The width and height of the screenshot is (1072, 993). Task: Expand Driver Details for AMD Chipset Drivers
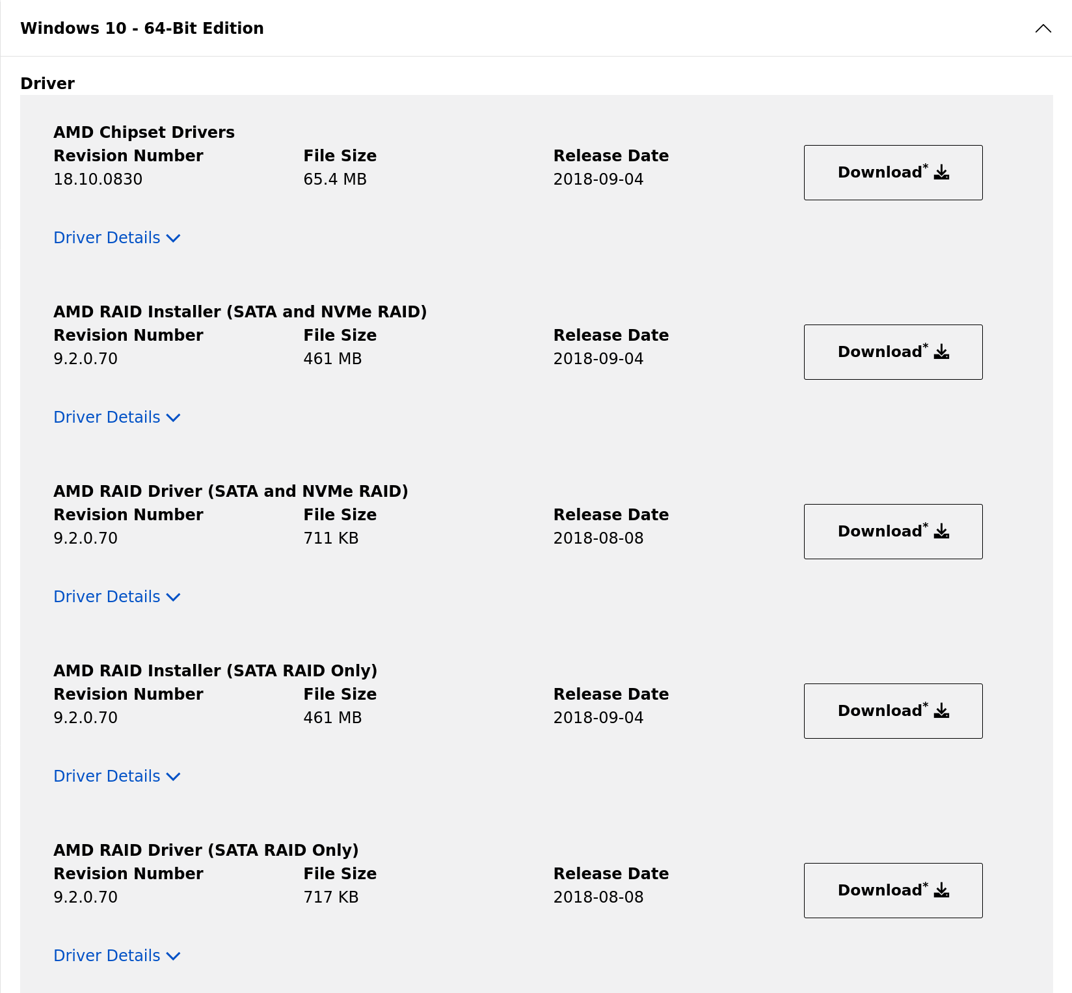[107, 238]
